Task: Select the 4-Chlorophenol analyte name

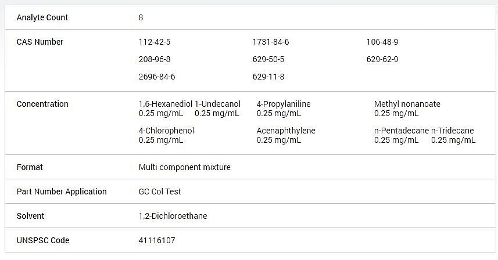Action: click(166, 131)
